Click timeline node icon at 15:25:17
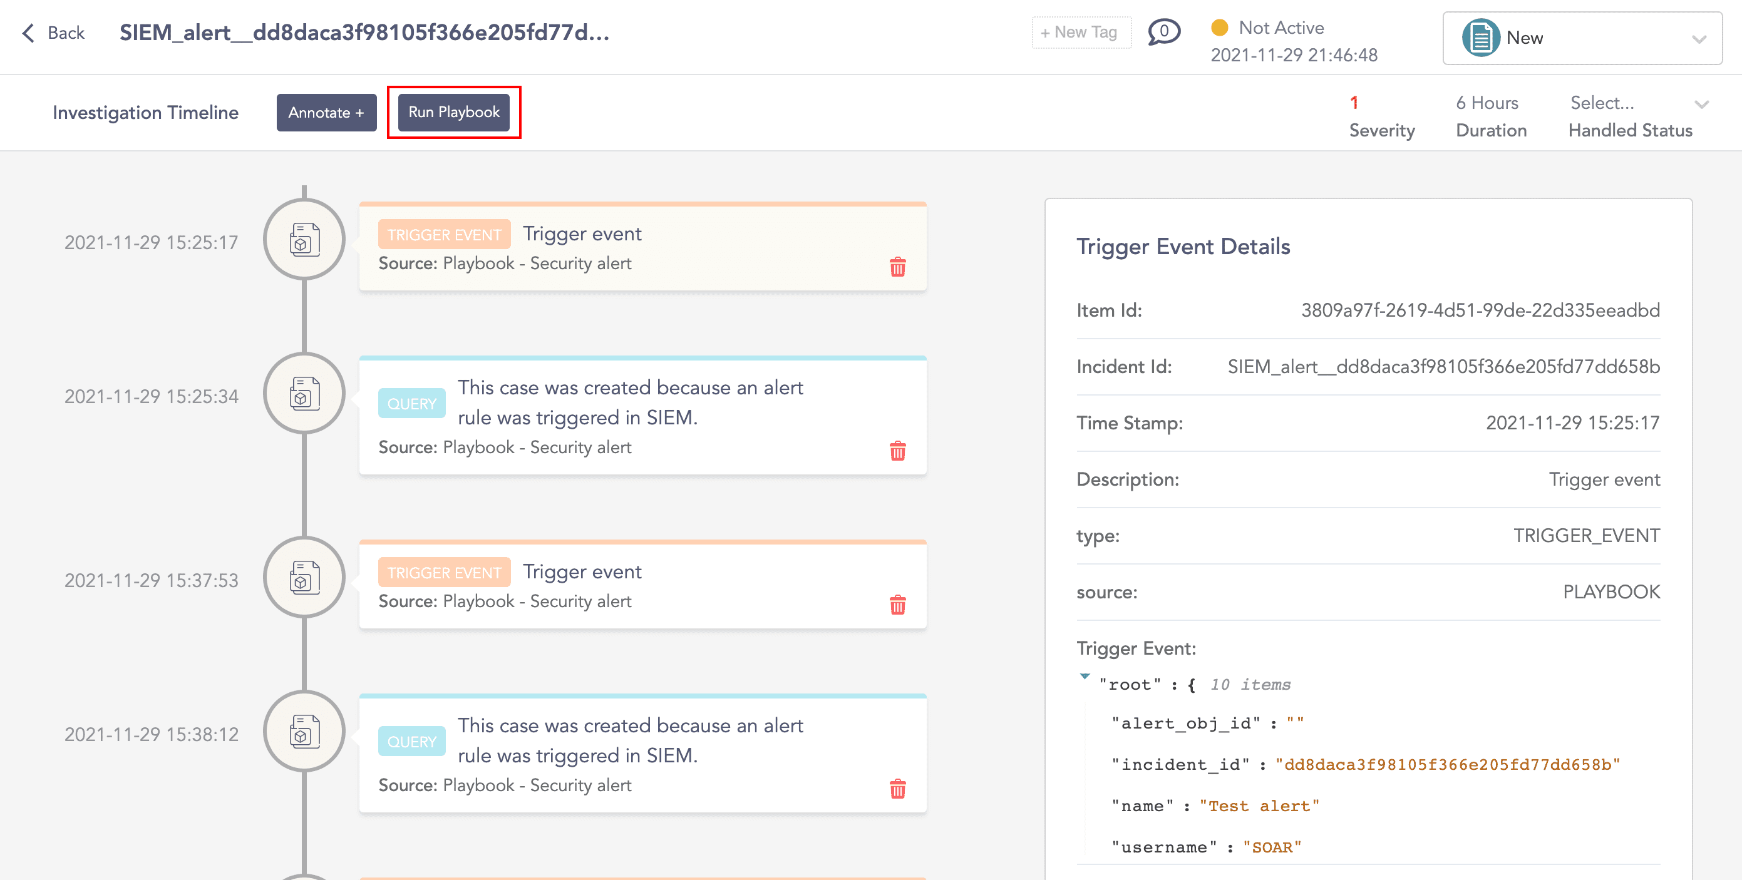 coord(304,240)
